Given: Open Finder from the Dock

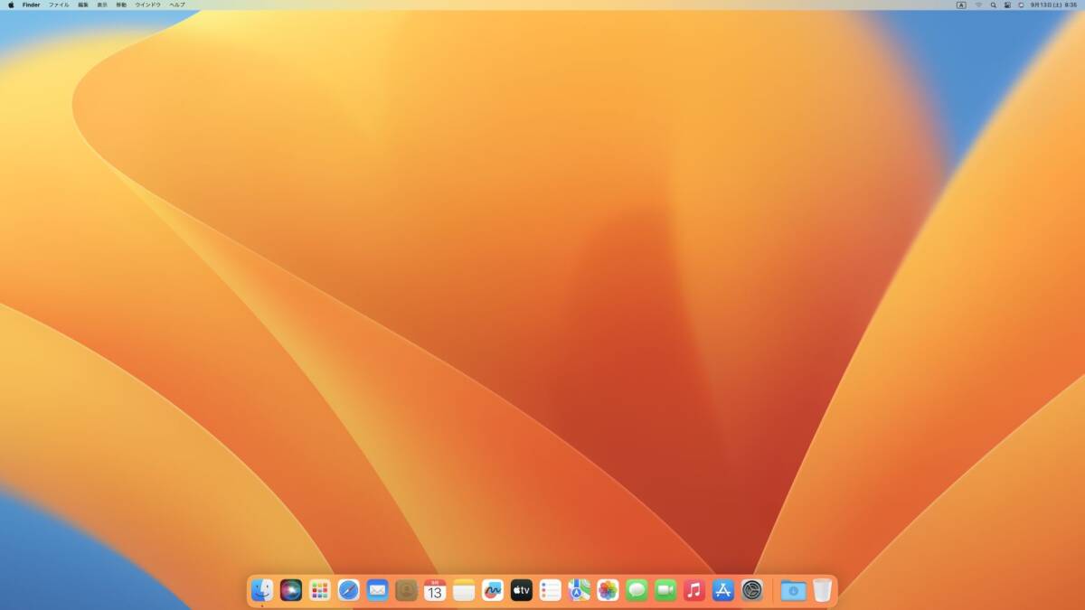Looking at the screenshot, I should click(x=262, y=591).
